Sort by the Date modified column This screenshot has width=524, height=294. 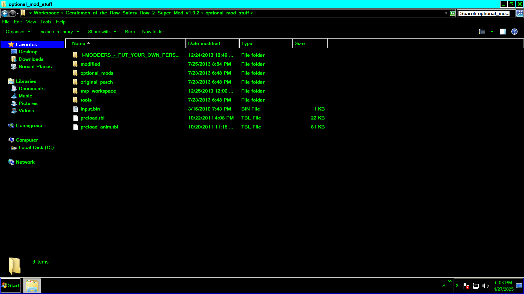pos(212,44)
